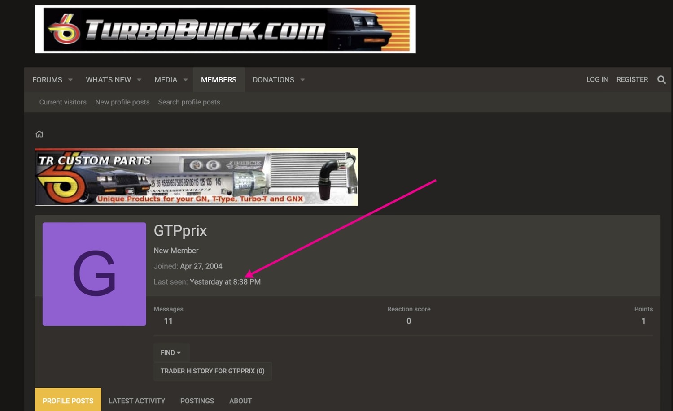Open the TR Custom Parts ad banner
This screenshot has width=673, height=411.
coord(197,177)
